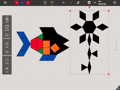Go to the home screen
This screenshot has height=90, width=120.
5,3
